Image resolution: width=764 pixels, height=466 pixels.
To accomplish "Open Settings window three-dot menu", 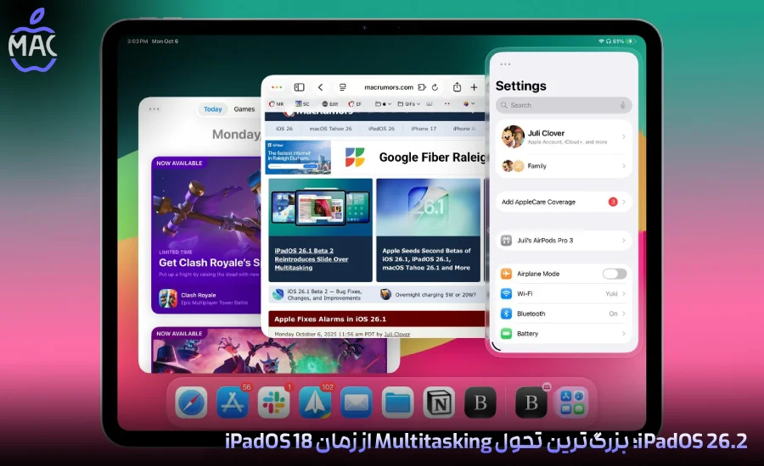I will pos(505,64).
